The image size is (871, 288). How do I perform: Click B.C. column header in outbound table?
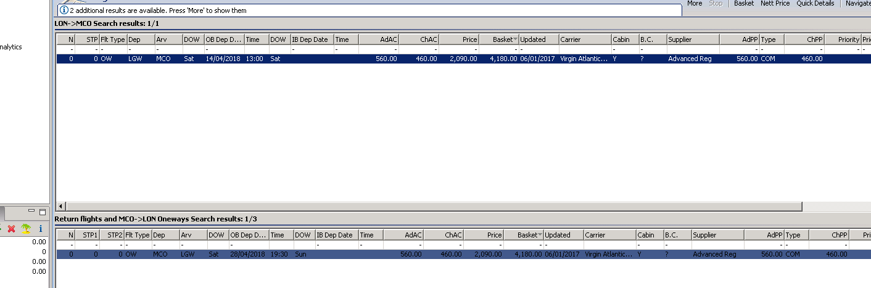652,39
